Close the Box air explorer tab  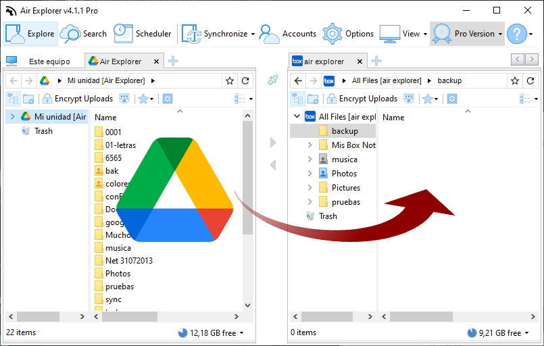pyautogui.click(x=360, y=61)
